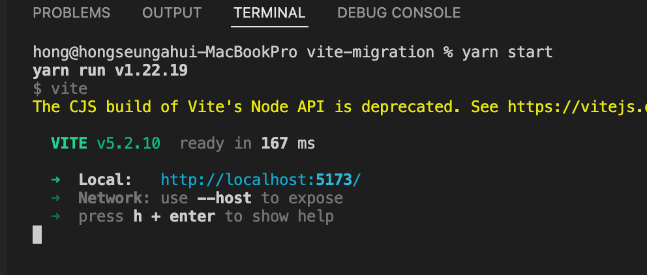
Task: Show the DEBUG CONSOLE tab
Action: pyautogui.click(x=399, y=13)
